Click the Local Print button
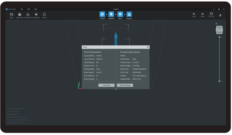Screen dimensions: 232x135 pyautogui.click(x=107, y=85)
